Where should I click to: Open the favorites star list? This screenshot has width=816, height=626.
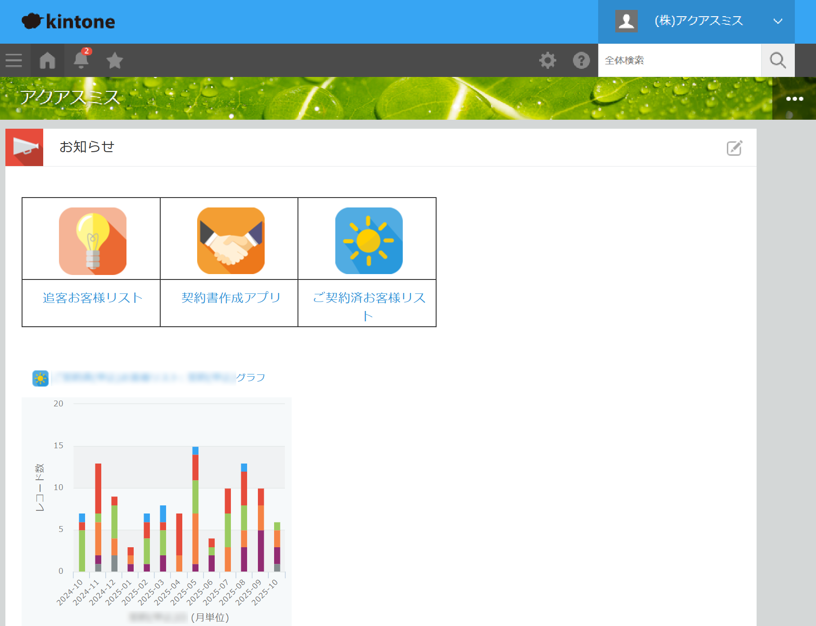(x=115, y=60)
